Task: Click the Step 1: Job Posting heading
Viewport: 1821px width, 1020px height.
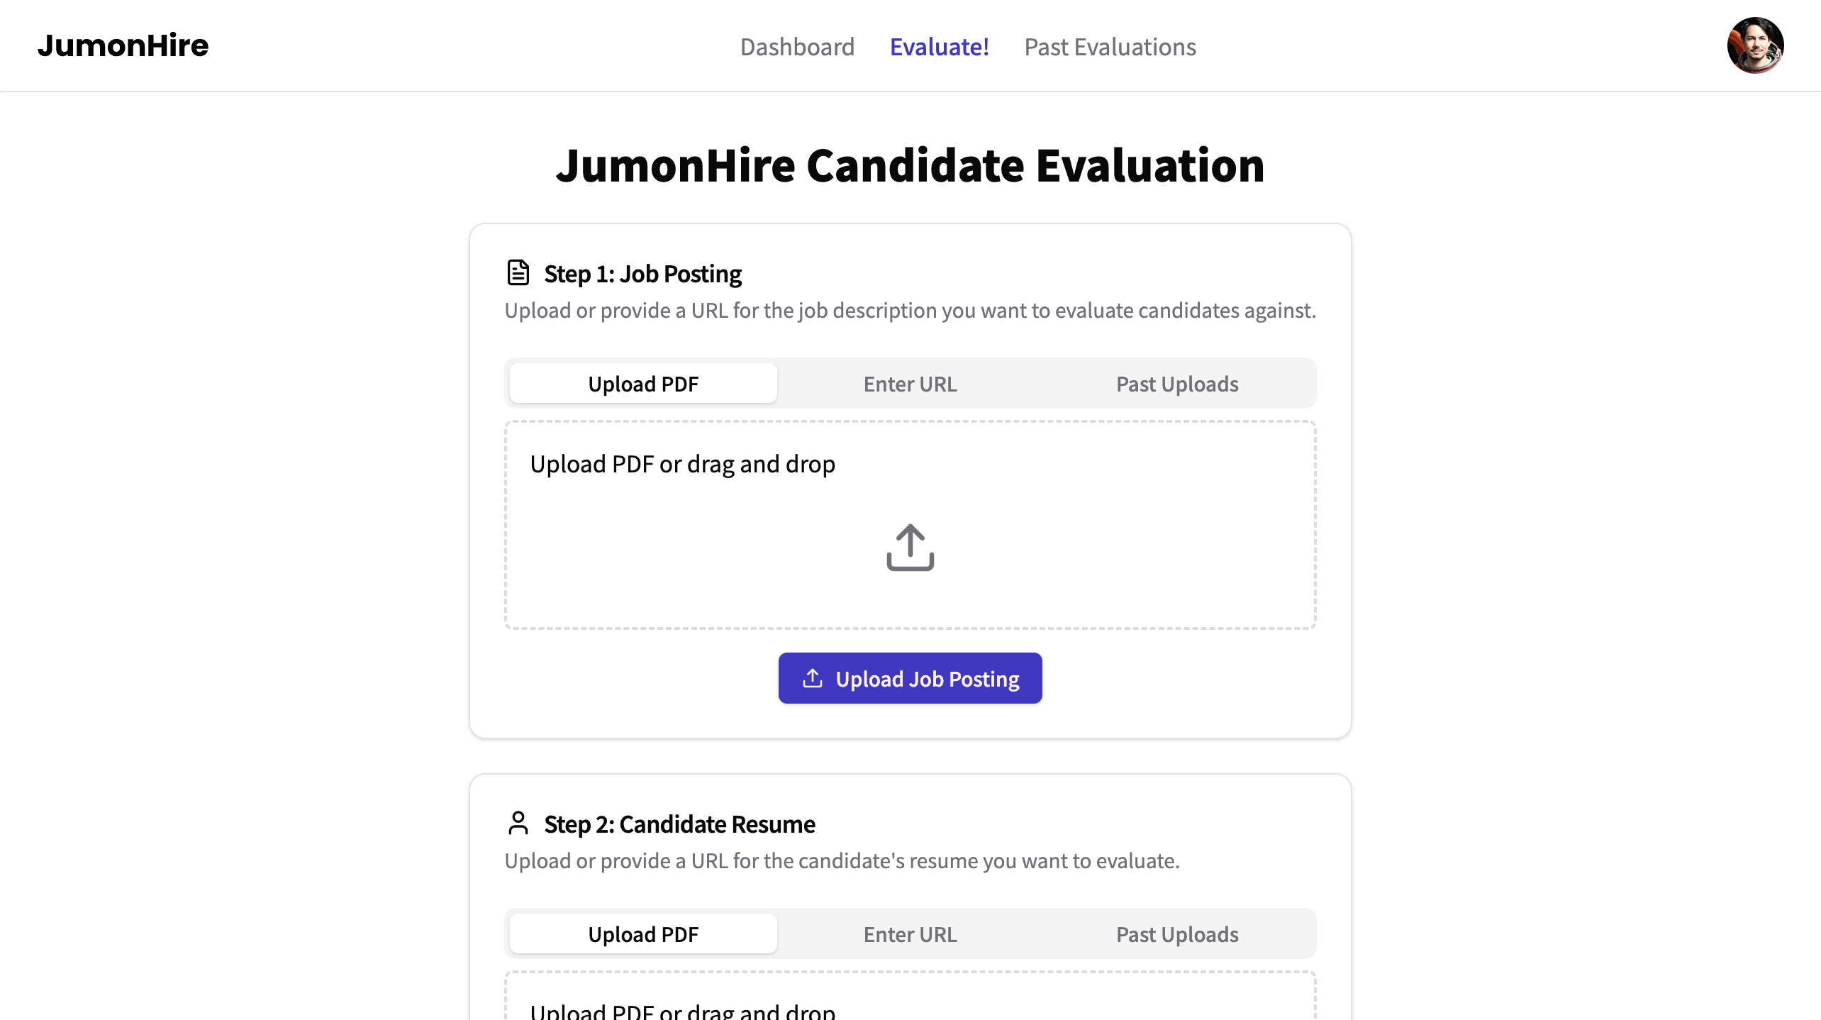Action: pos(642,274)
